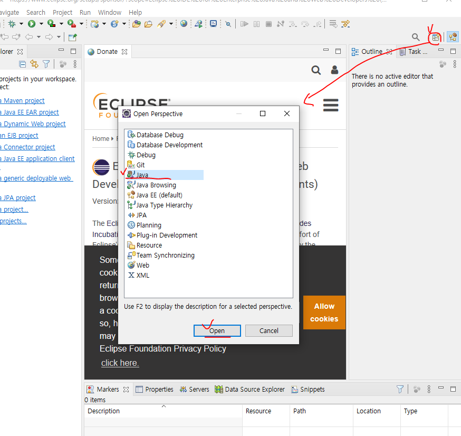Open the dropdown next to Run button
461x436 pixels.
click(41, 24)
